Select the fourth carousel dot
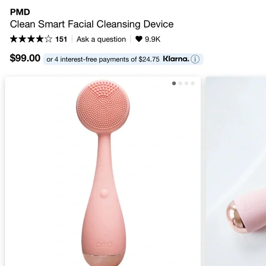The image size is (266, 266). click(193, 83)
